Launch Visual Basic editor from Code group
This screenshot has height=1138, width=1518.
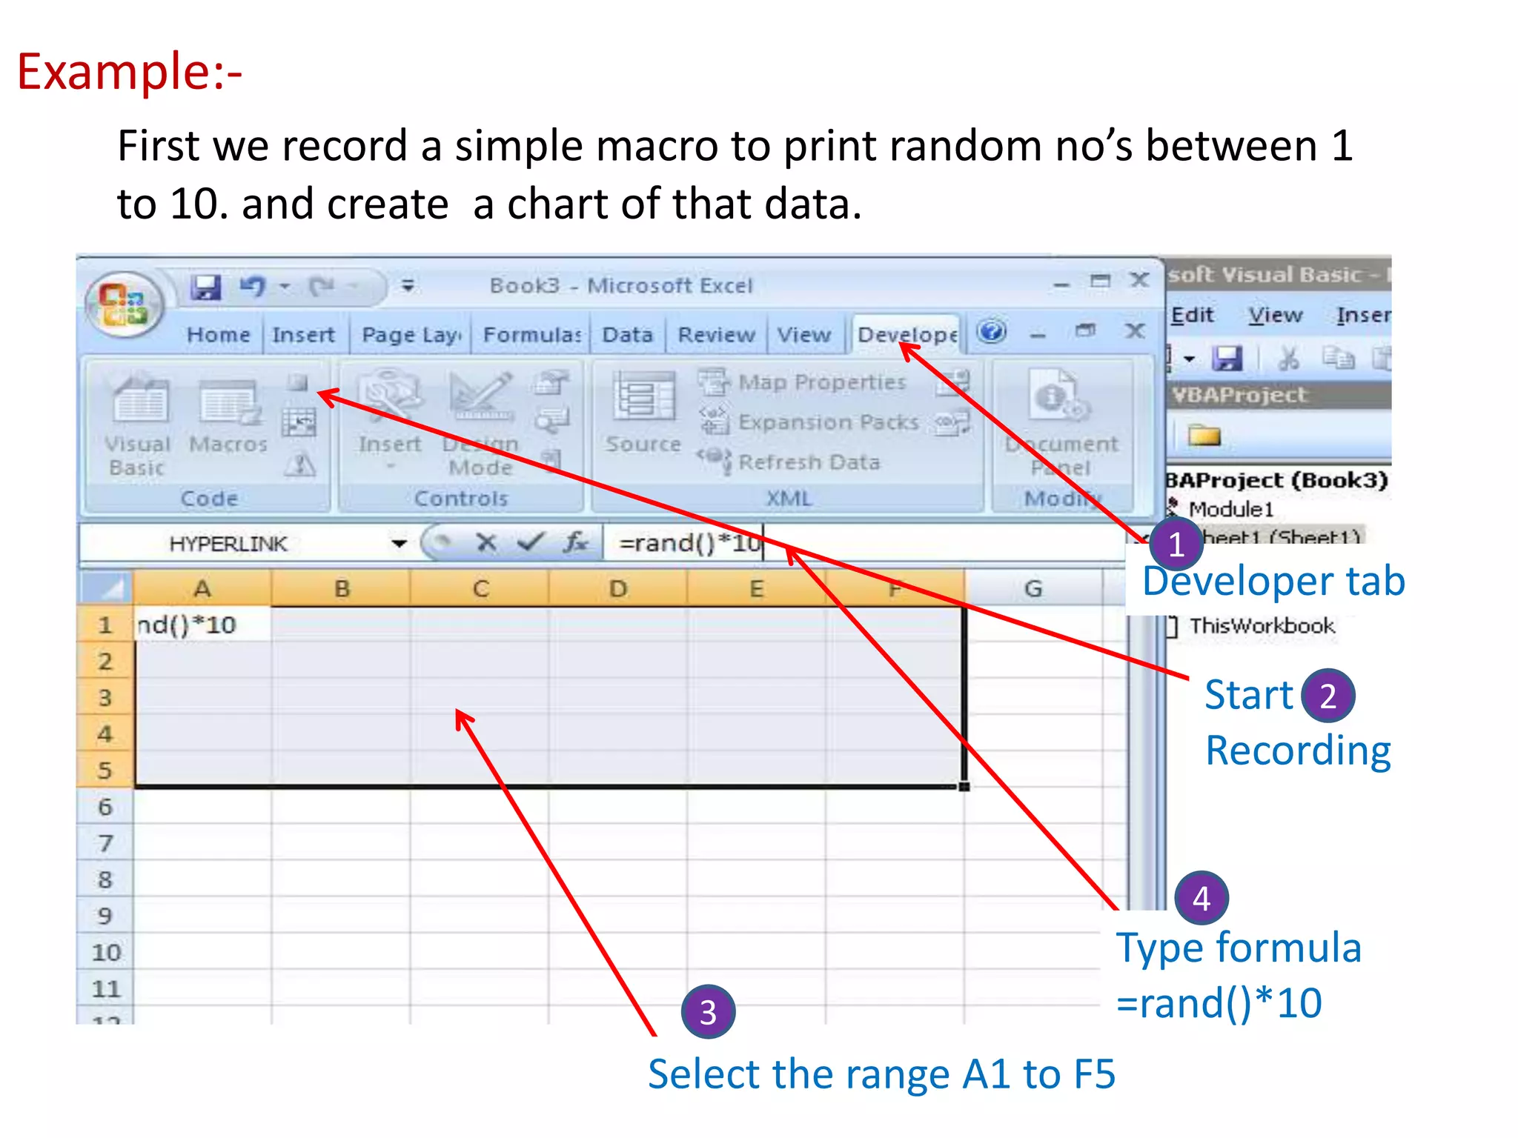click(138, 425)
